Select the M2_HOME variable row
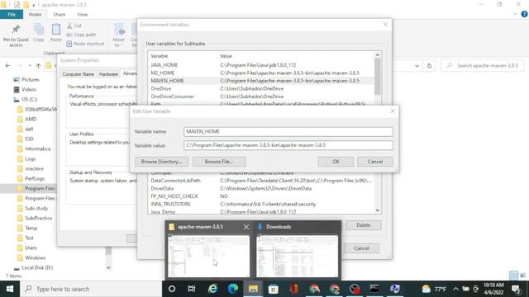Viewport: 529px width, 297px height. coord(261,73)
